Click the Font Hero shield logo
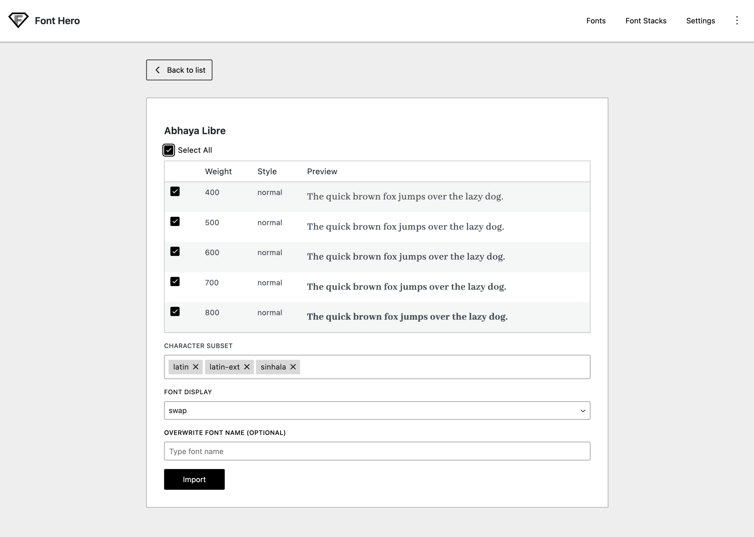 tap(19, 20)
